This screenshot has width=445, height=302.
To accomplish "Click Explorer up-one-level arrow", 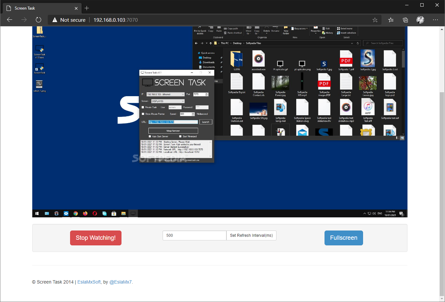I will coord(211,43).
